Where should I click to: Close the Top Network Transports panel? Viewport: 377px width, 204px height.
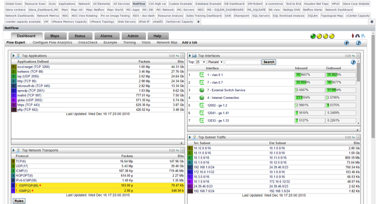coord(182,151)
